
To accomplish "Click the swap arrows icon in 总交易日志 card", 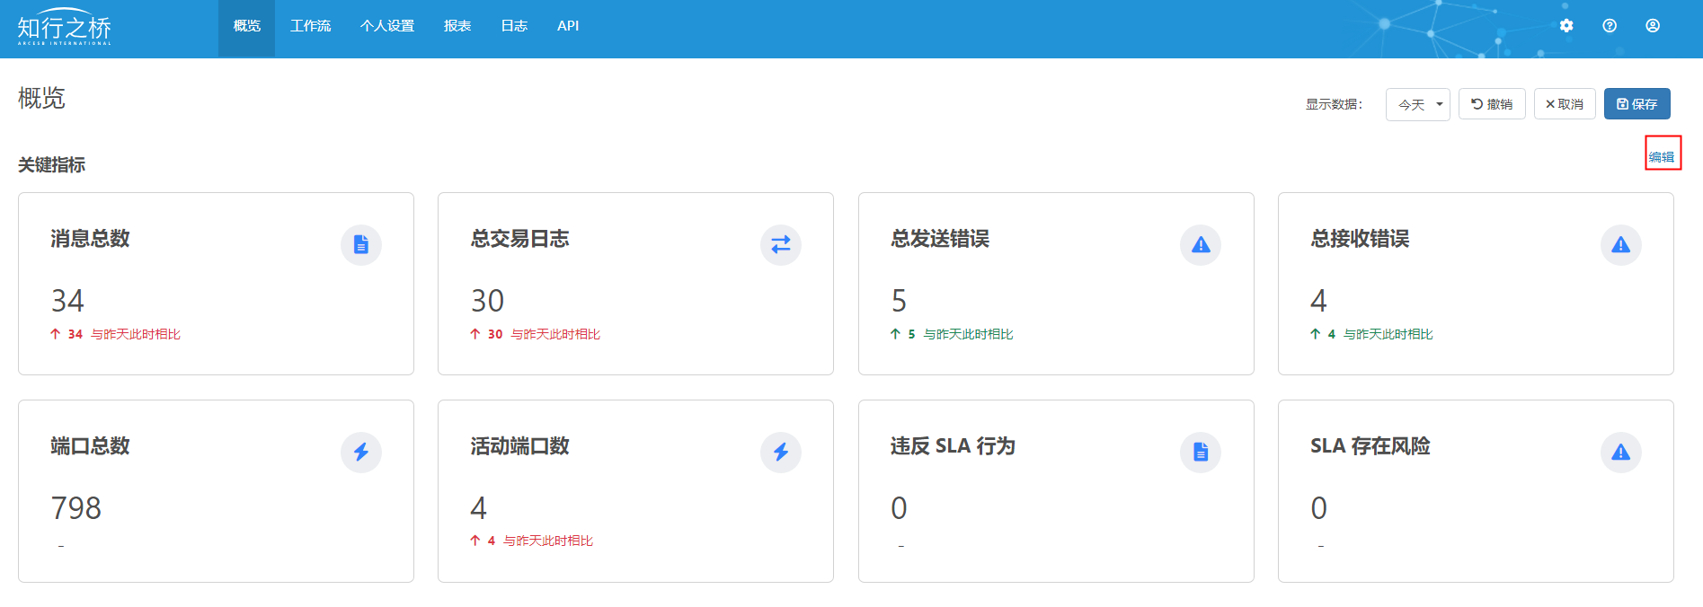I will [781, 244].
